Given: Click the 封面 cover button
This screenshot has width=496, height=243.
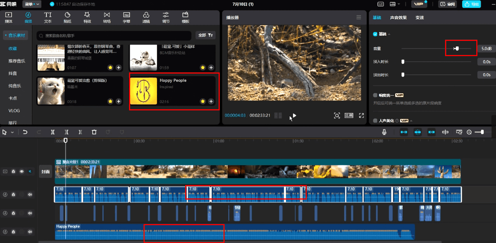Looking at the screenshot, I should click(x=45, y=171).
